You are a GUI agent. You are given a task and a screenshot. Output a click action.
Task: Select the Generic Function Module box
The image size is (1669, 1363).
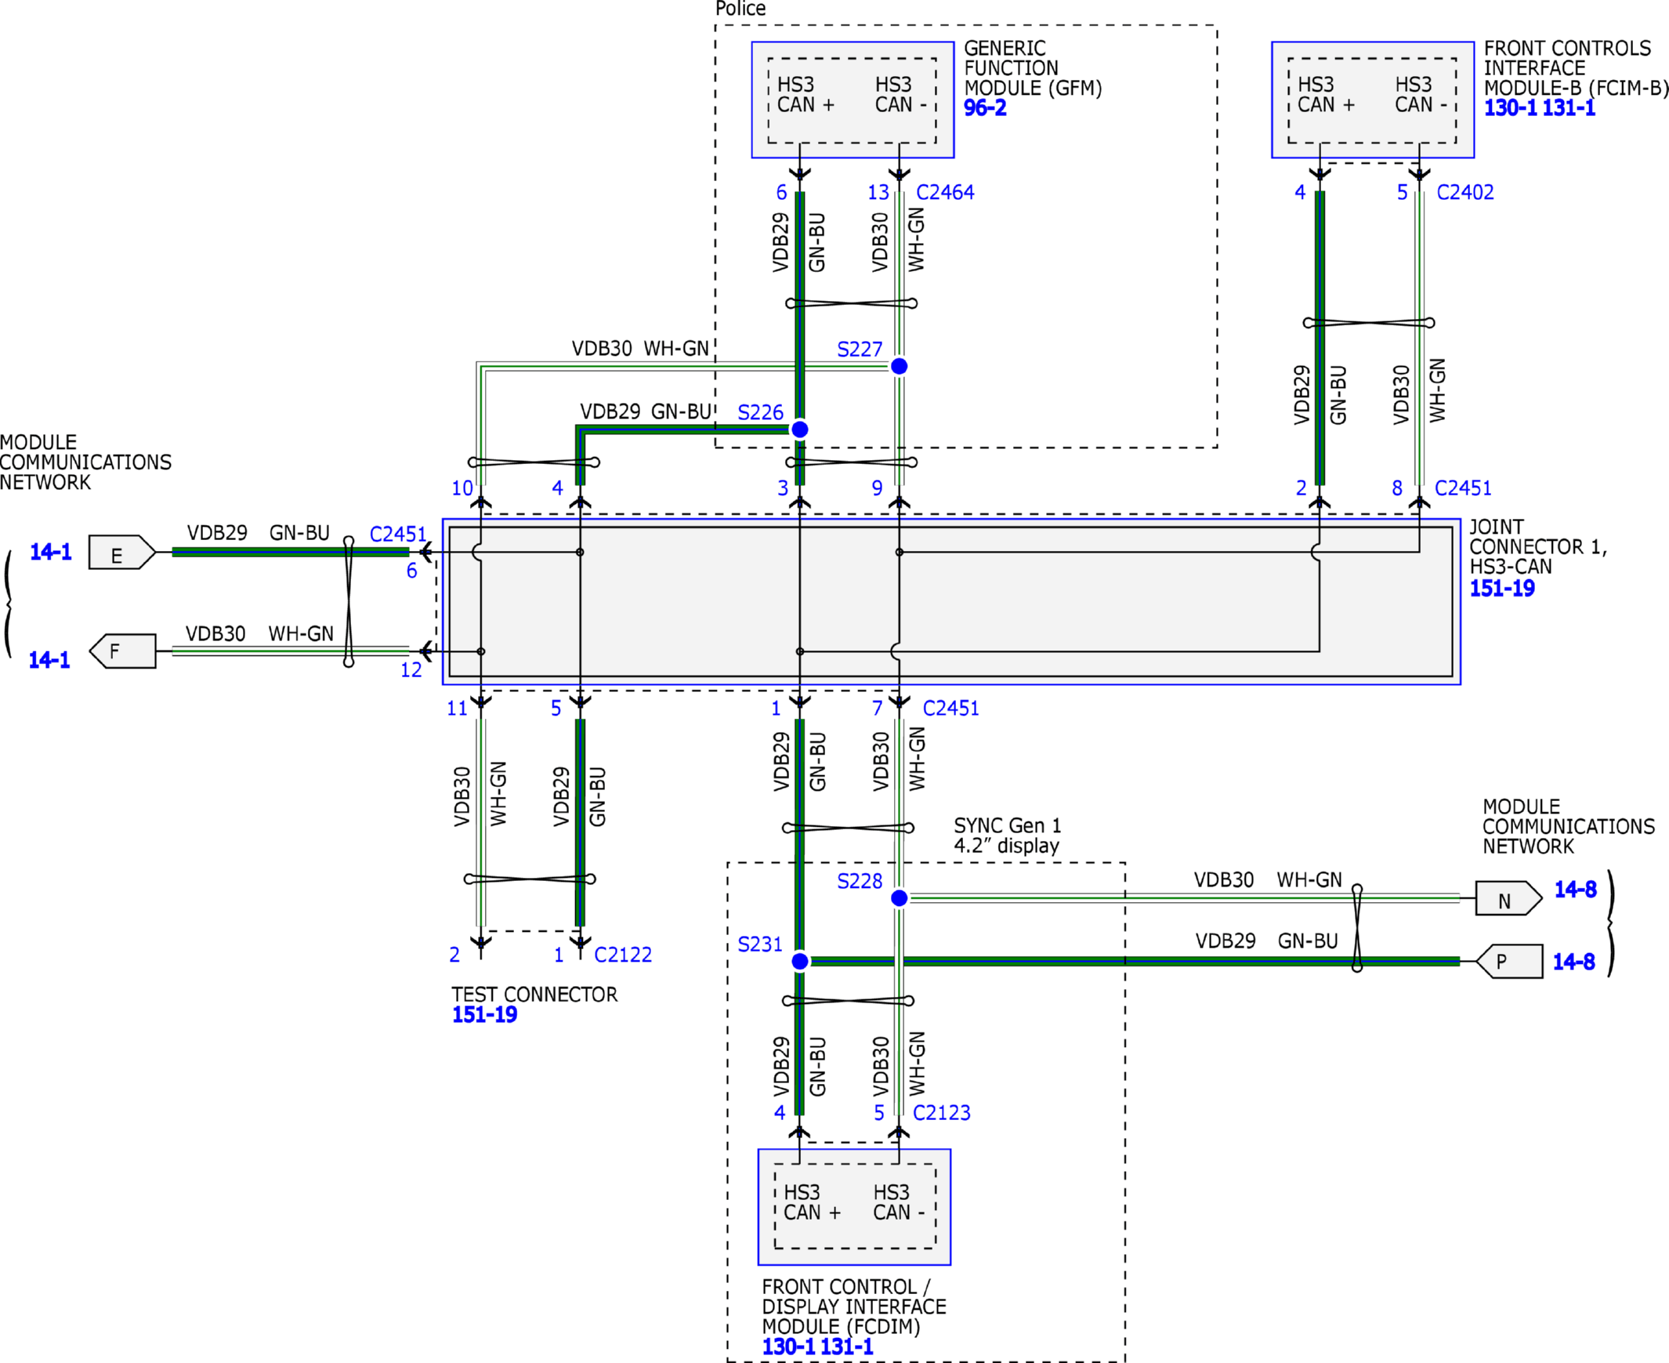853,100
